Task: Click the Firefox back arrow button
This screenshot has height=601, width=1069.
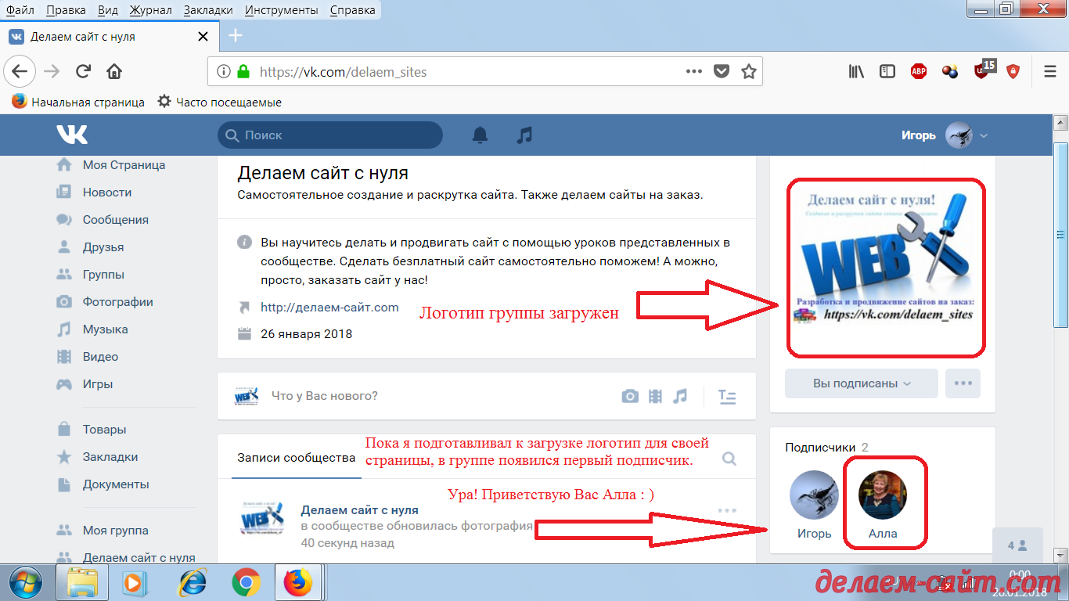Action: [20, 72]
